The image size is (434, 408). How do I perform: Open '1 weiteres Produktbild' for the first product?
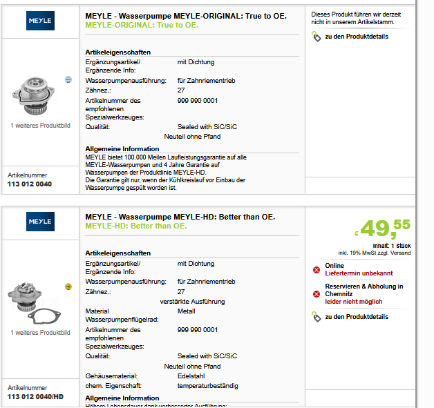[x=40, y=126]
